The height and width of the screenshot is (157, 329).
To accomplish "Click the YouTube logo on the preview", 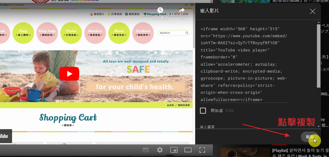I will pos(4,136).
